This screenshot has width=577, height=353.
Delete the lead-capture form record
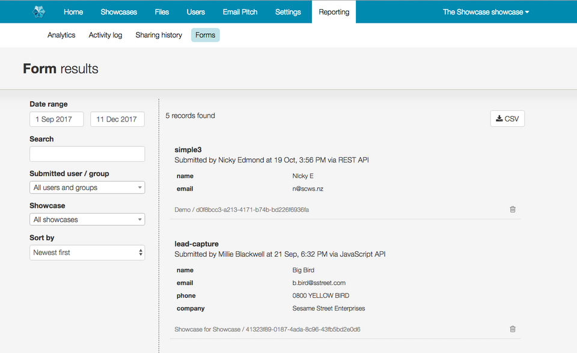(x=513, y=329)
